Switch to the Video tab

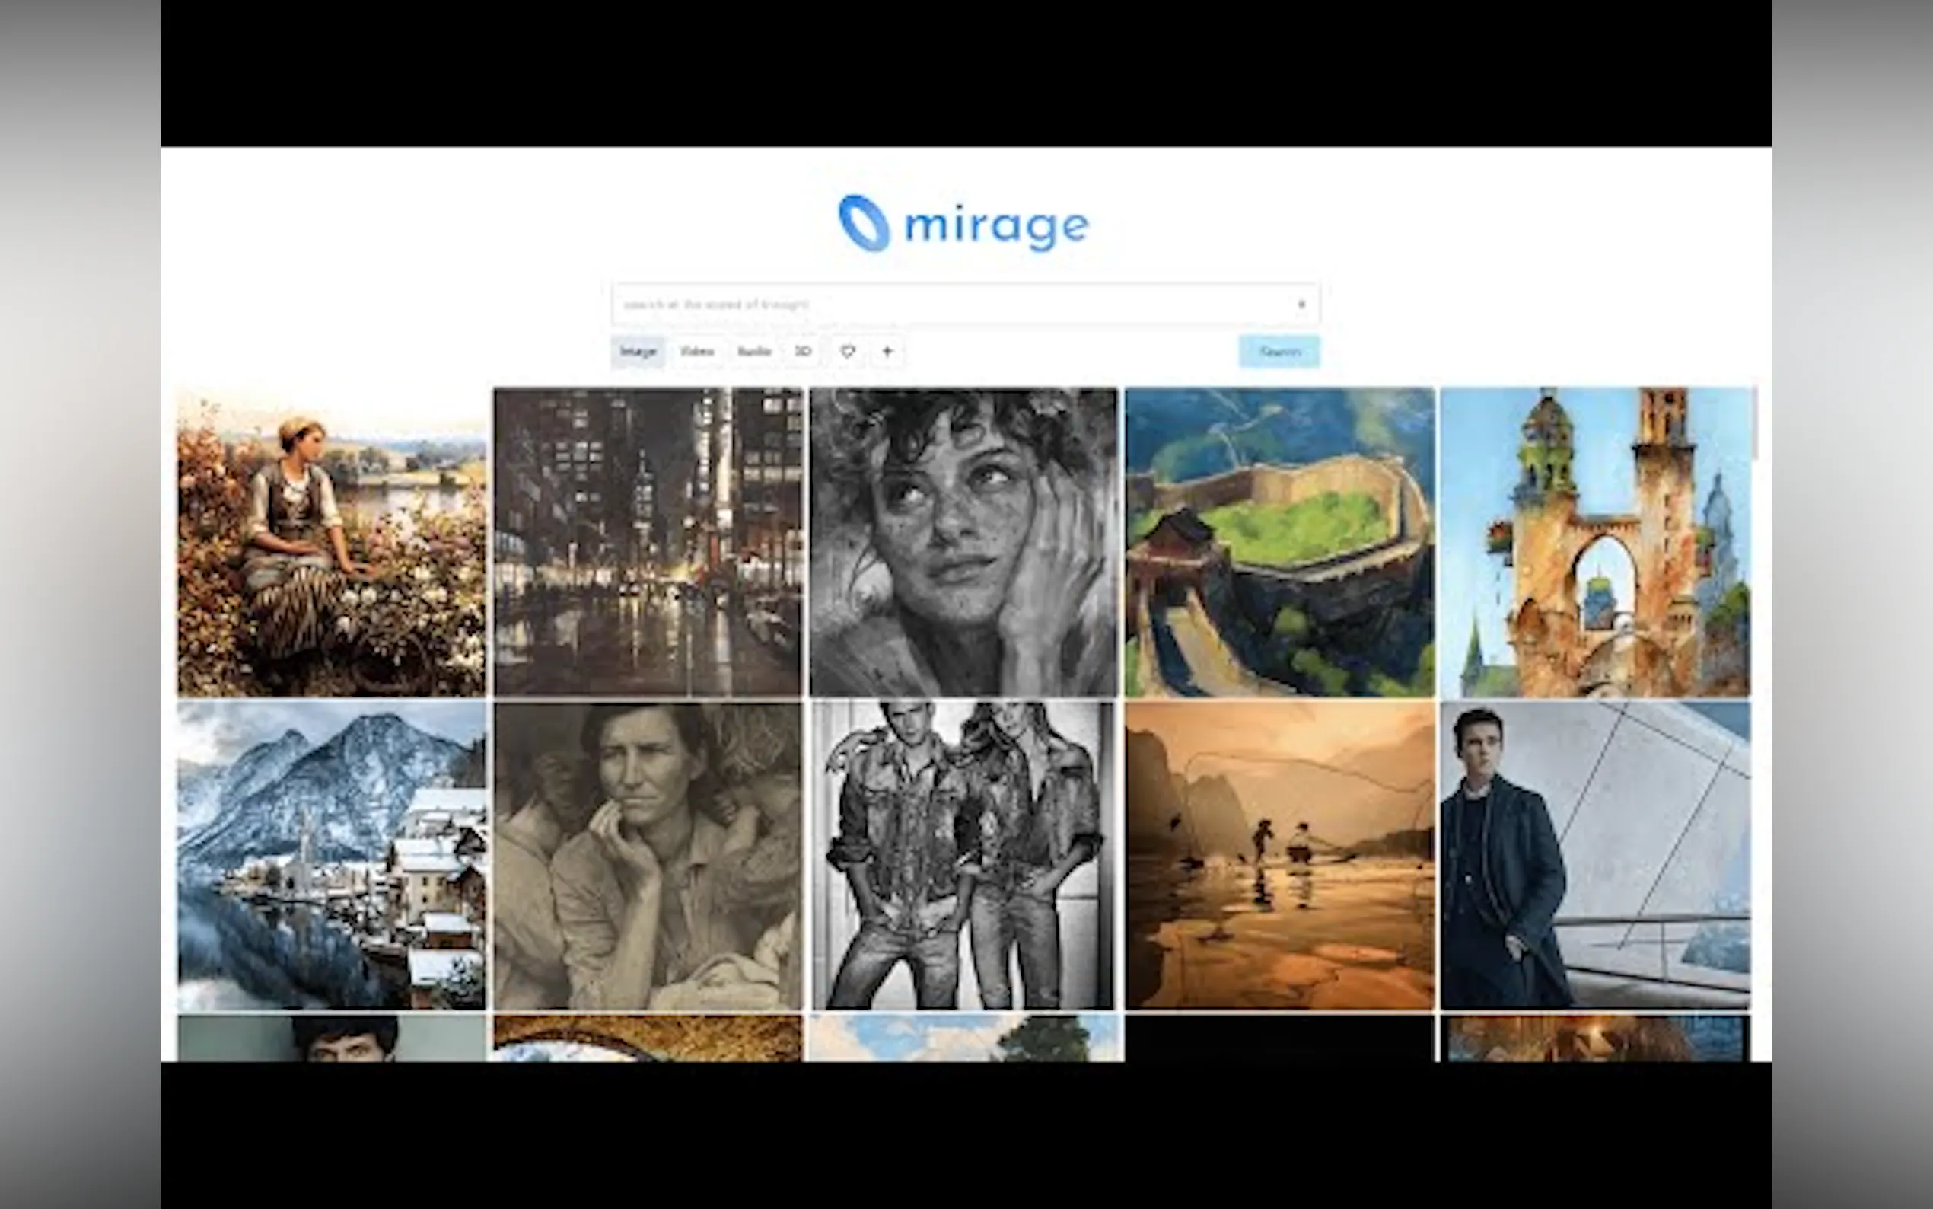pos(697,352)
